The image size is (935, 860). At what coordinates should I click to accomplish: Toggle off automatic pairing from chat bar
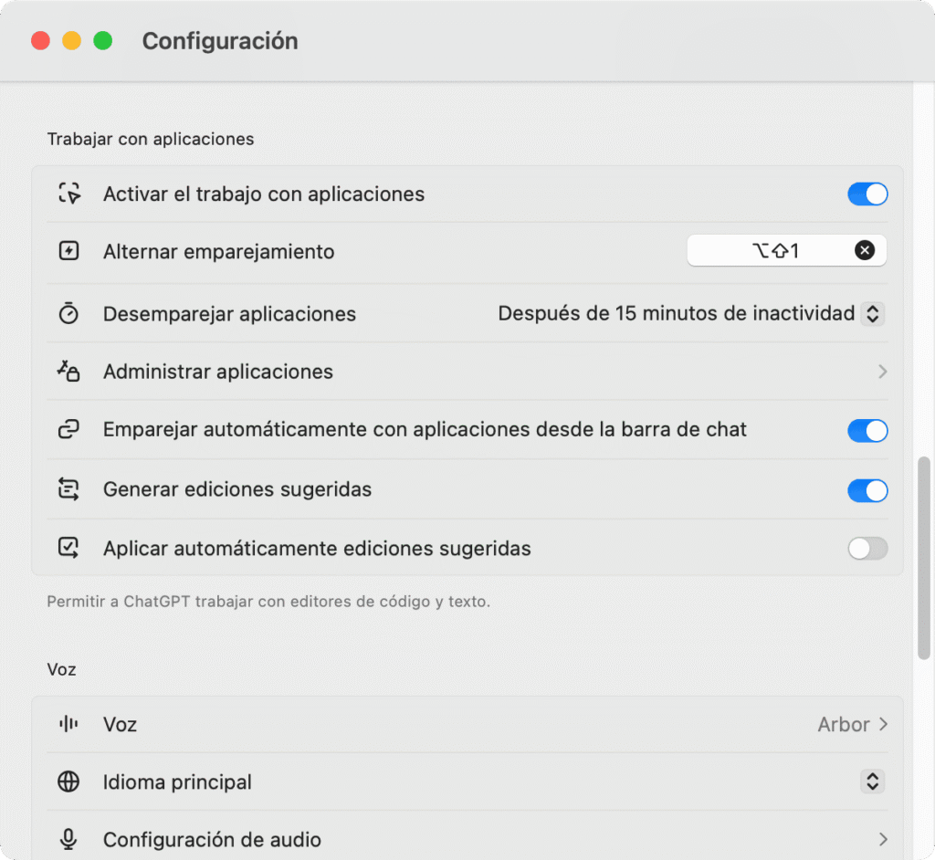[867, 431]
